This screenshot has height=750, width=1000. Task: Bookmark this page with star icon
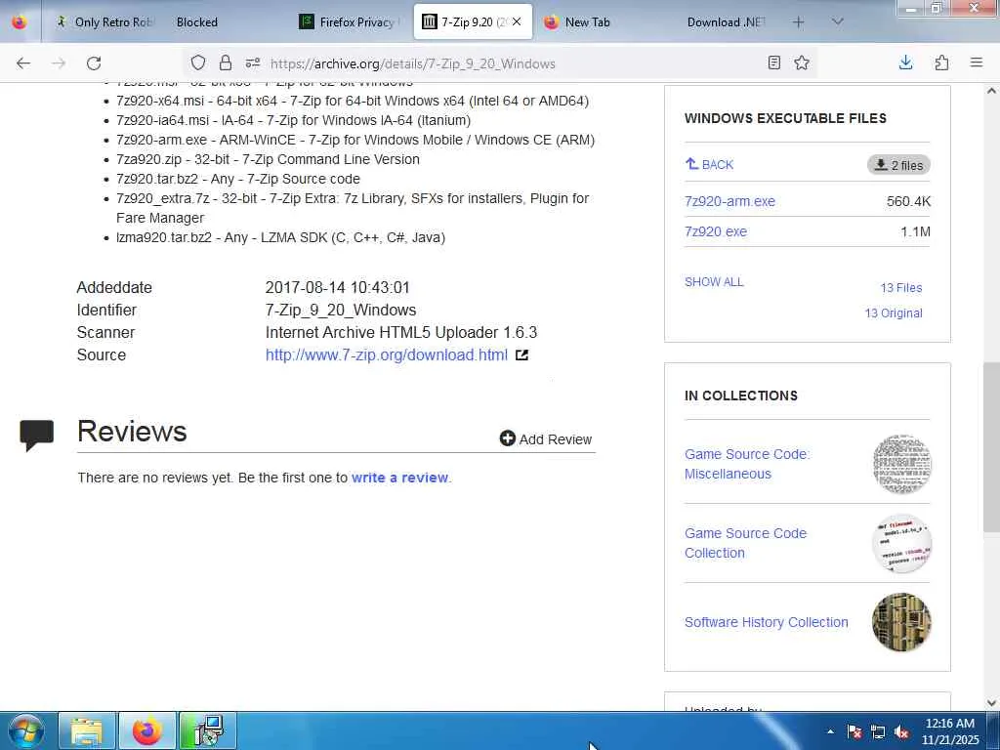pos(802,63)
